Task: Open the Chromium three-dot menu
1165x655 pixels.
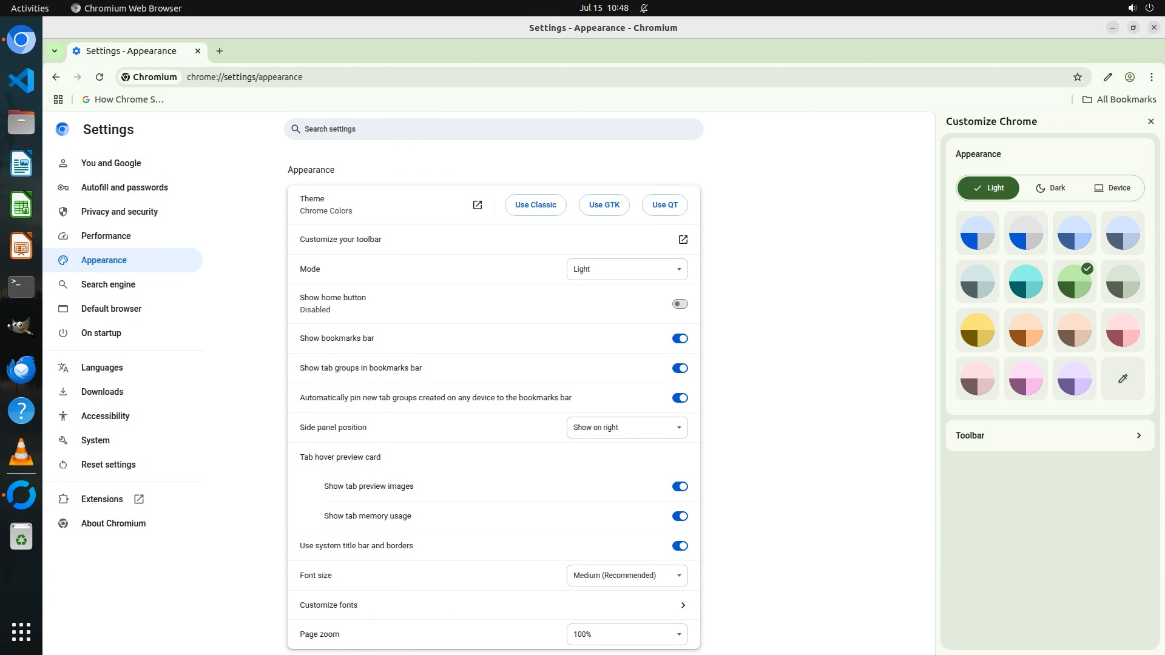Action: pyautogui.click(x=1152, y=77)
